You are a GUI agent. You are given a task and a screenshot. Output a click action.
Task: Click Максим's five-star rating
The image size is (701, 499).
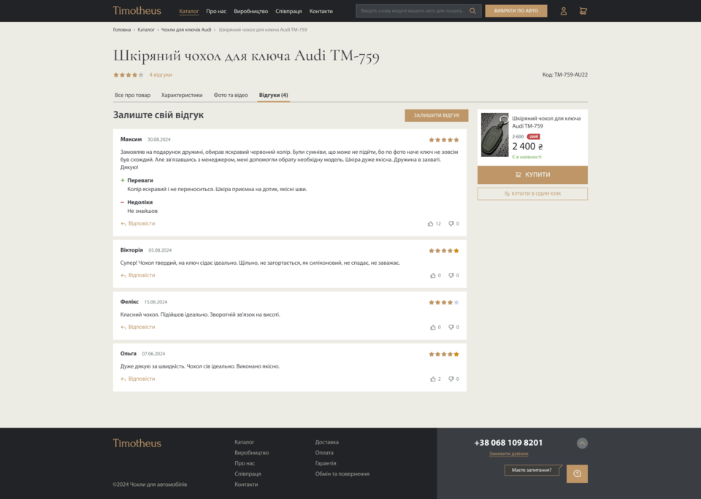pos(444,140)
